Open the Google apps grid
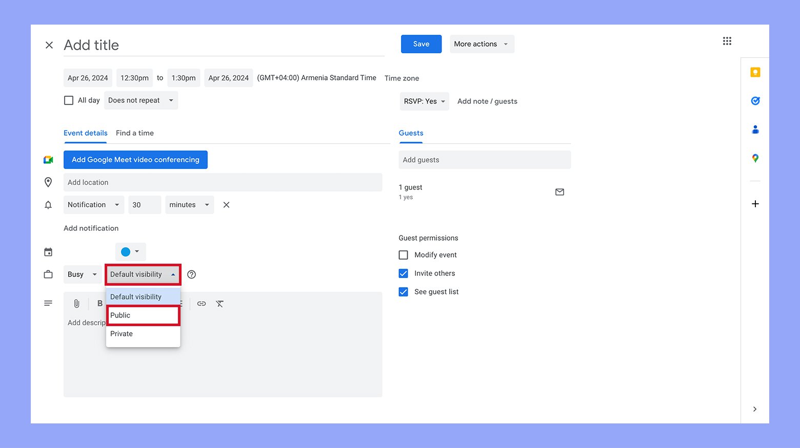This screenshot has width=800, height=448. pos(727,41)
